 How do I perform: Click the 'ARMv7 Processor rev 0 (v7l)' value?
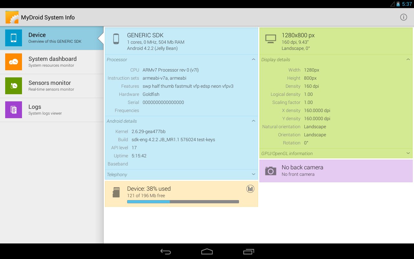(x=171, y=70)
